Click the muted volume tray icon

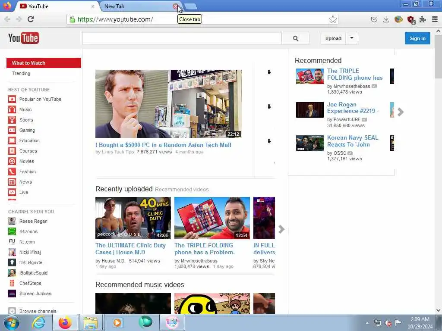click(x=388, y=323)
